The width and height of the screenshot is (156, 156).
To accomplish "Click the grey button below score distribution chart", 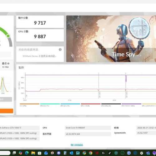I will 6,99.
